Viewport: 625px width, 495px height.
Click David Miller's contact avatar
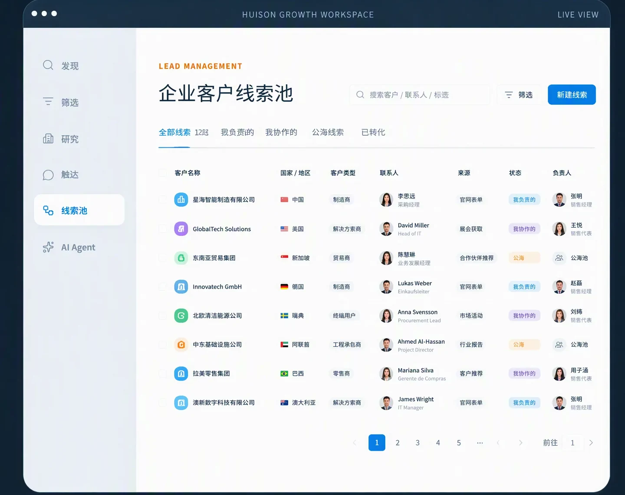click(x=386, y=229)
